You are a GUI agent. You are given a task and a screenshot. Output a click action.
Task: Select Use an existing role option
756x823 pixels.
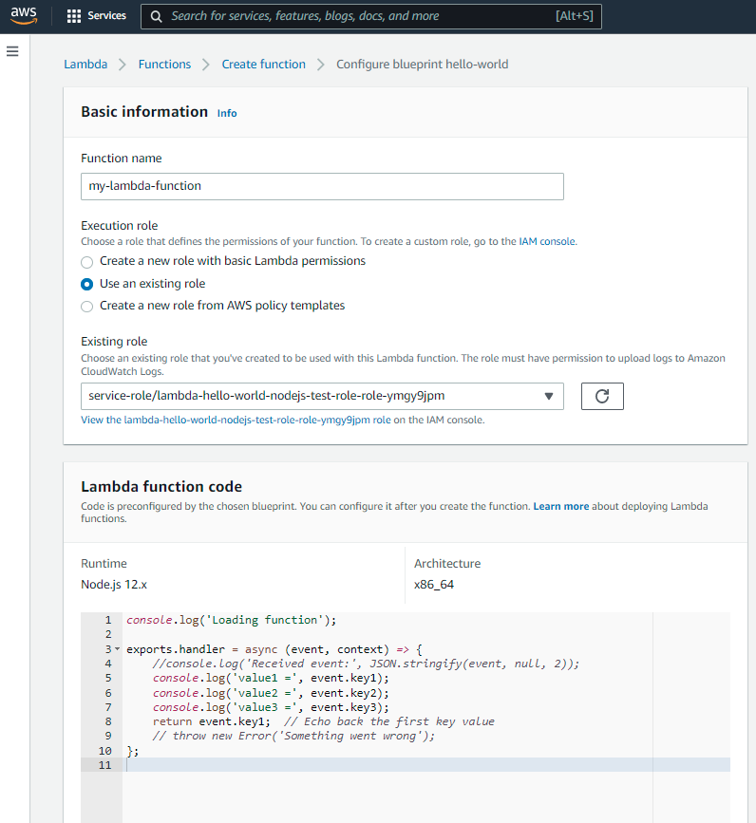87,284
